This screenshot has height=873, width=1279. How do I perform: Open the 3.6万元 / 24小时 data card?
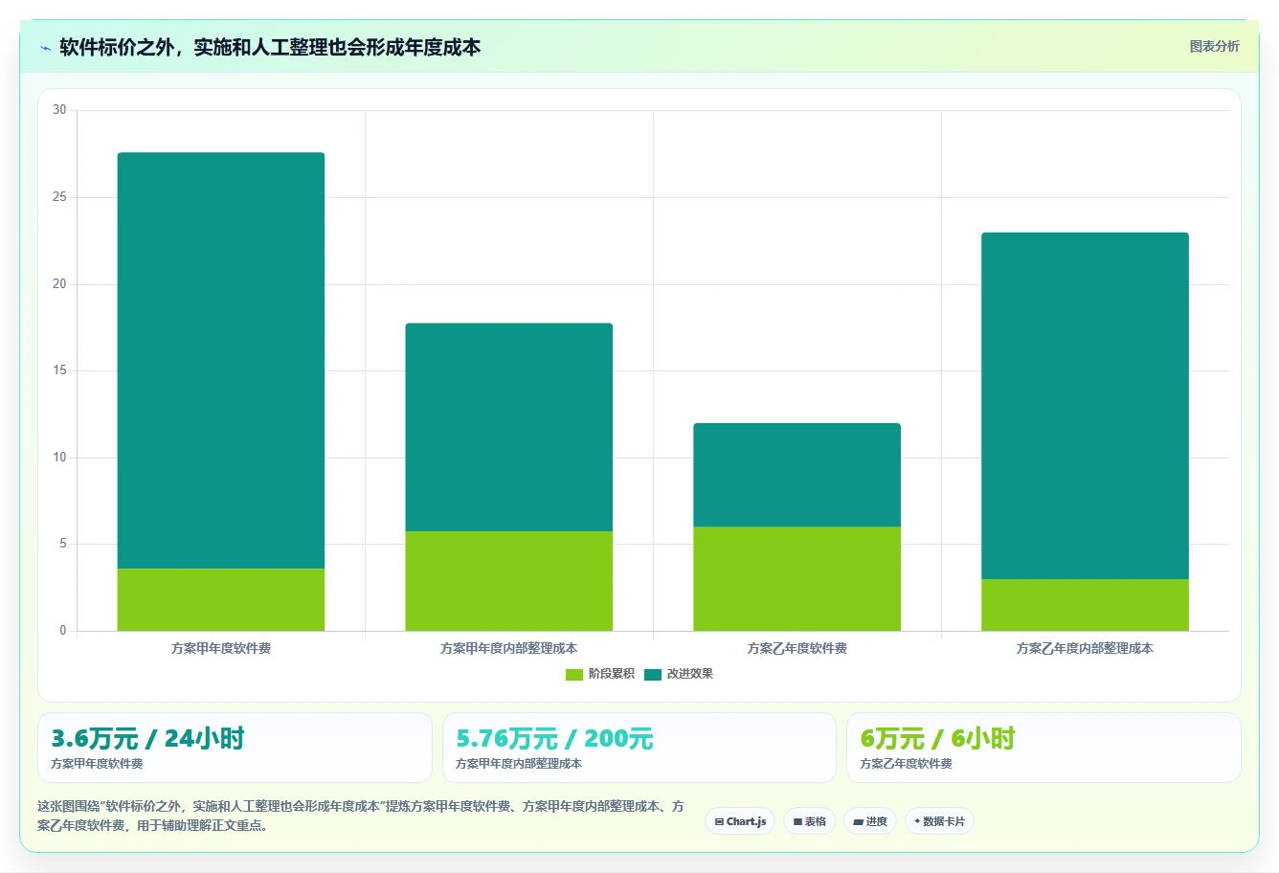[x=235, y=748]
